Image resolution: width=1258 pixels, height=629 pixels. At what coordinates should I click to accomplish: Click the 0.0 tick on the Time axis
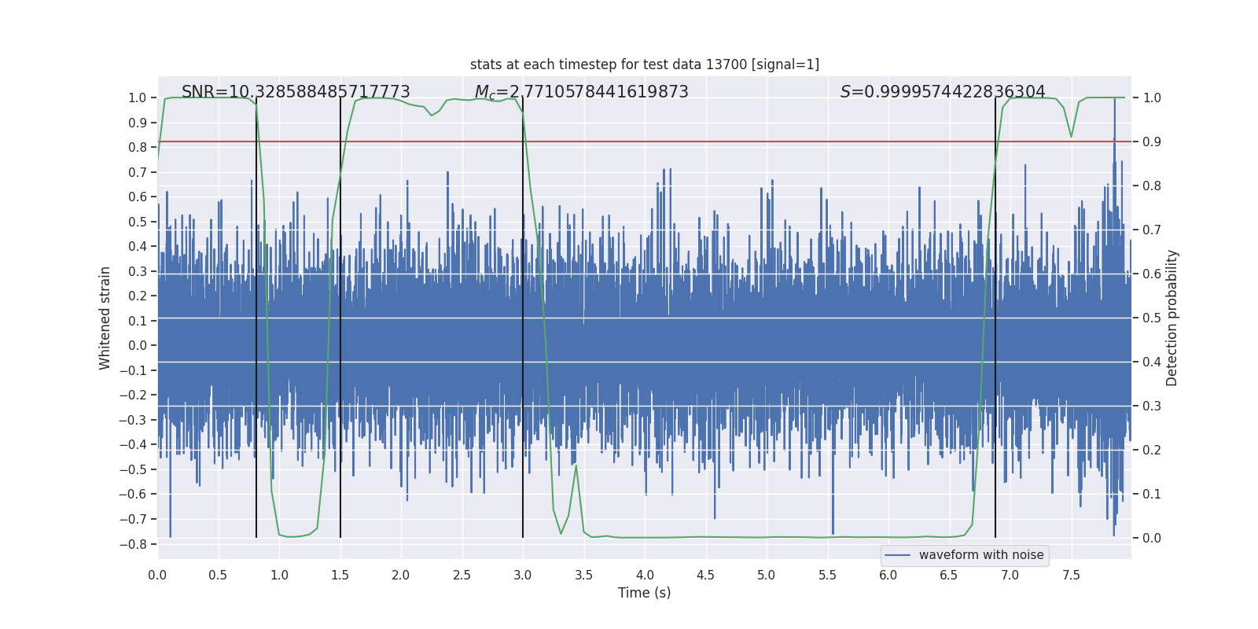(x=157, y=575)
